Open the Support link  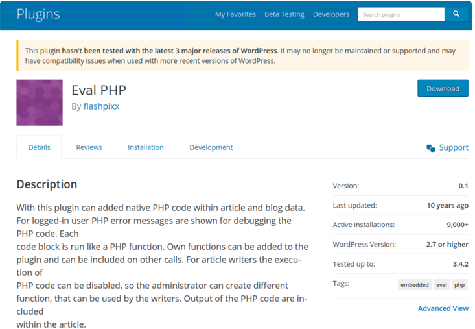pos(453,147)
